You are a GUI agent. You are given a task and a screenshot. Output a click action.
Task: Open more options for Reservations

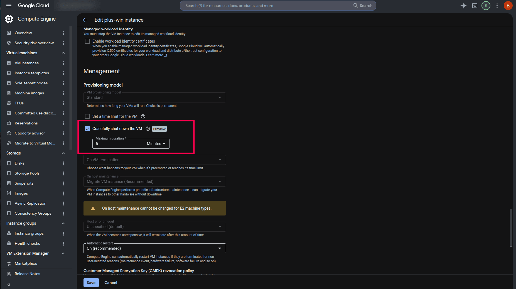click(63, 123)
